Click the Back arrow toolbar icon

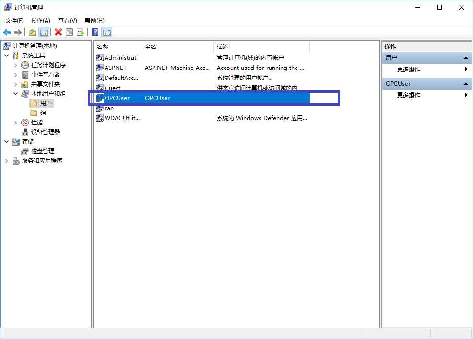tap(7, 32)
